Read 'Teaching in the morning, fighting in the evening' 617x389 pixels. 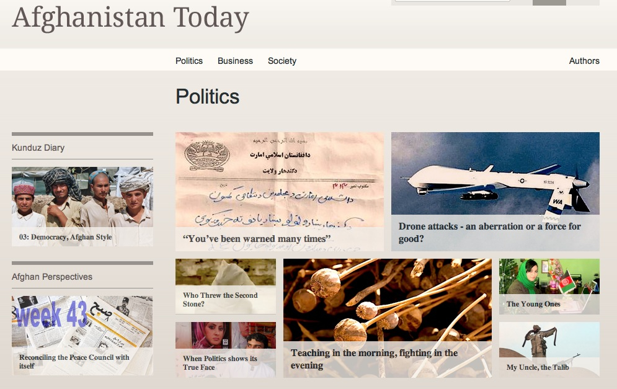coord(374,359)
